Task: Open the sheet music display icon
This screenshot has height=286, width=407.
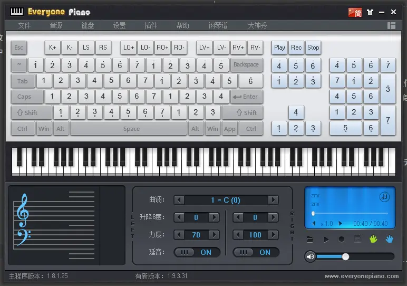Action: point(357,239)
